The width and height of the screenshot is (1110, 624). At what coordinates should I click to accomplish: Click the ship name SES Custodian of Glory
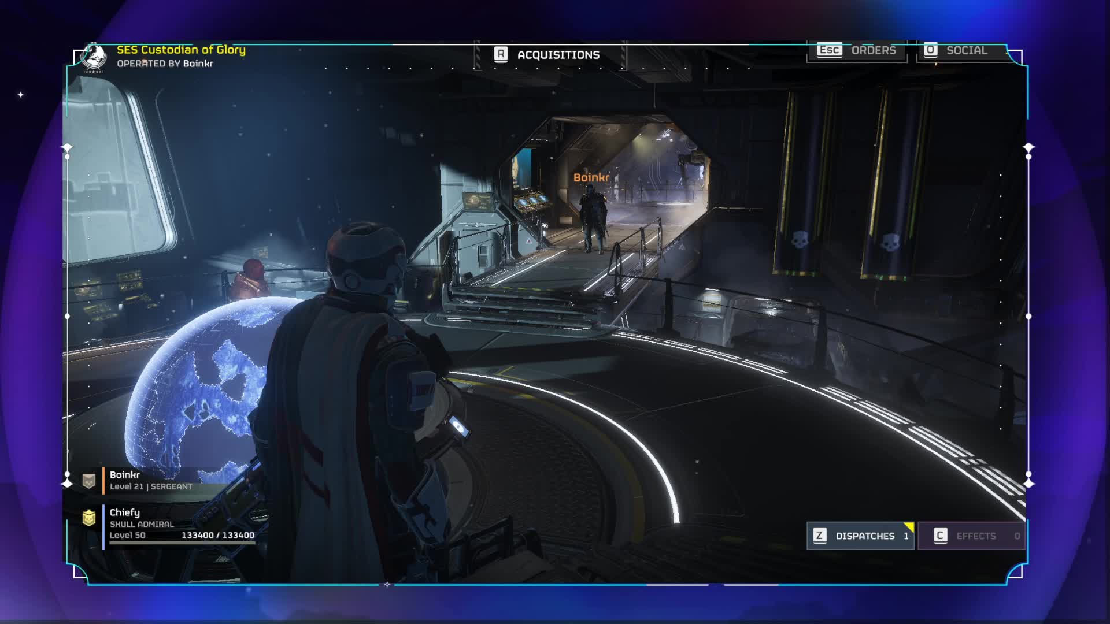[x=181, y=50]
